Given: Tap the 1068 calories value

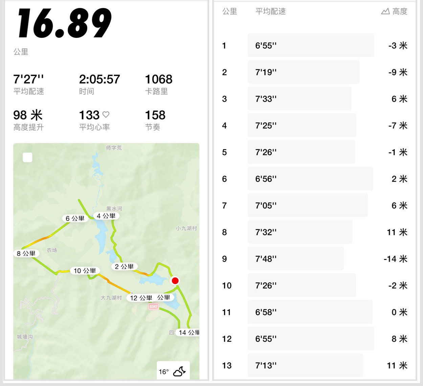Looking at the screenshot, I should point(159,79).
